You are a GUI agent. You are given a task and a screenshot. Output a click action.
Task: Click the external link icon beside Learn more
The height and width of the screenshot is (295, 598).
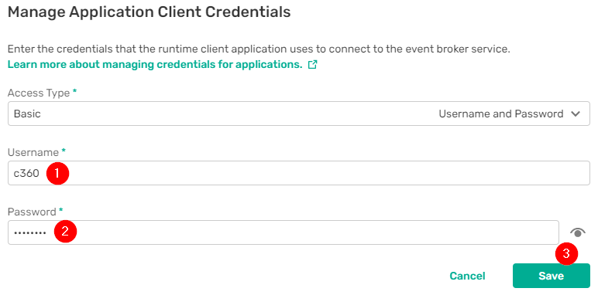(x=313, y=65)
